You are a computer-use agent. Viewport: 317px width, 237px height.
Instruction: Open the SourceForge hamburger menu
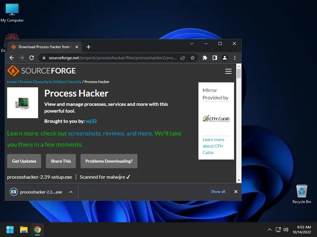[228, 71]
